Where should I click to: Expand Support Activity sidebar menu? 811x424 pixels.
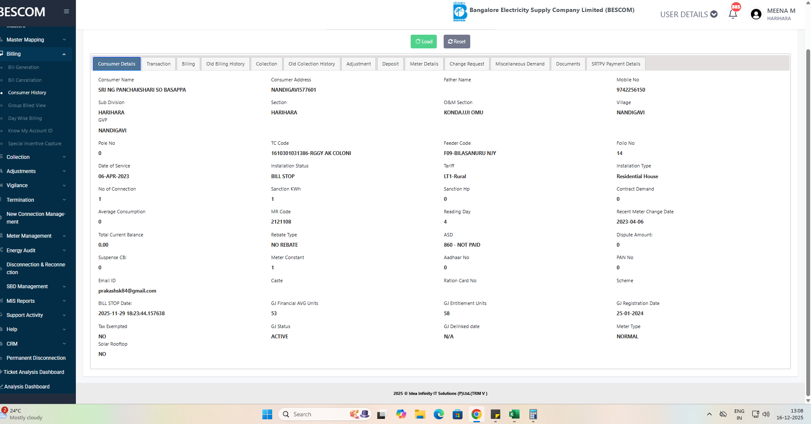(x=35, y=315)
